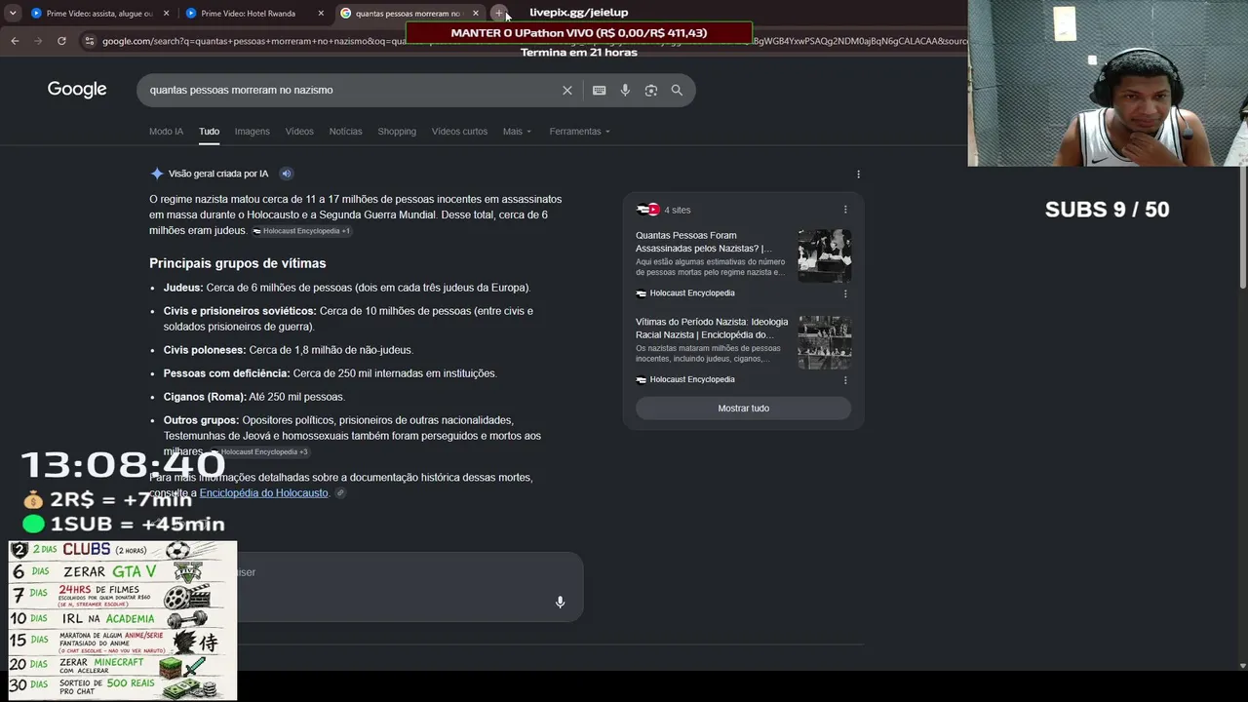Listen to the AI overview aloud
Image resolution: width=1248 pixels, height=702 pixels.
(287, 174)
